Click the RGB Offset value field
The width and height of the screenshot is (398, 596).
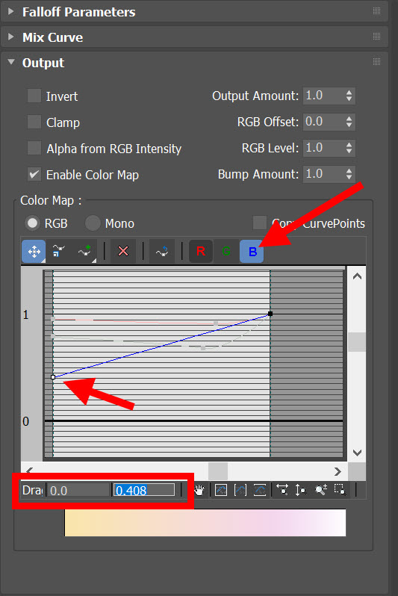point(323,122)
